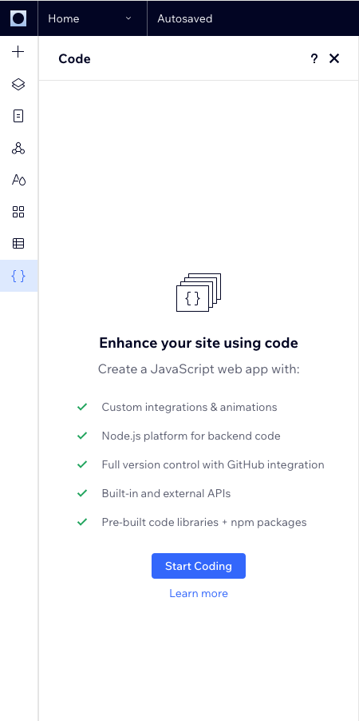This screenshot has height=721, width=359.
Task: Click the Add Elements plus icon
Action: (x=18, y=51)
